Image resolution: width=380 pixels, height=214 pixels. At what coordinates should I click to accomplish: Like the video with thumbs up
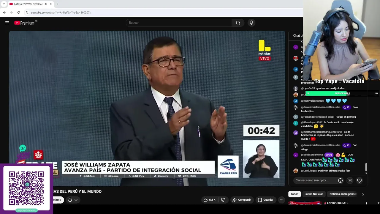coord(209,200)
